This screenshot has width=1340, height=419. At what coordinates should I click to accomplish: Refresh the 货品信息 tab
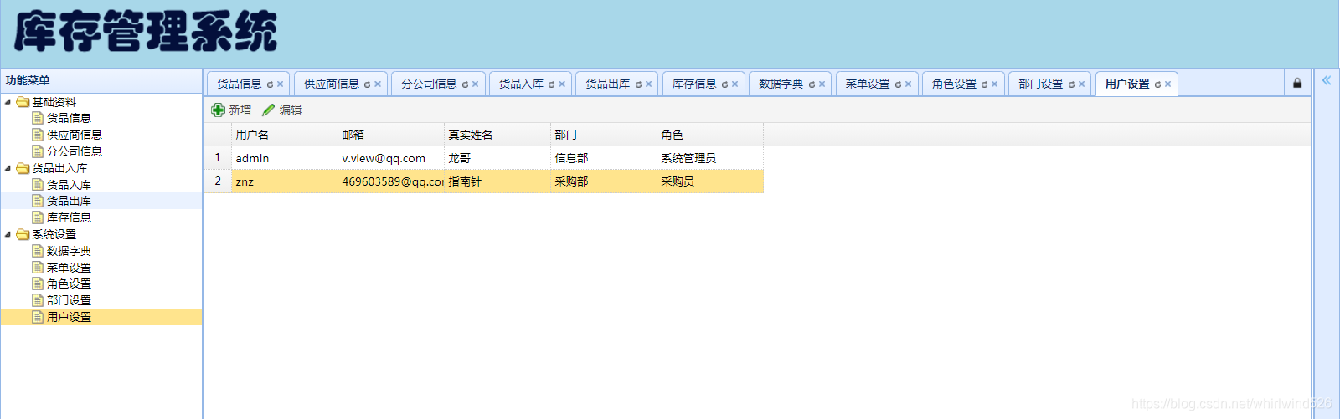(270, 84)
